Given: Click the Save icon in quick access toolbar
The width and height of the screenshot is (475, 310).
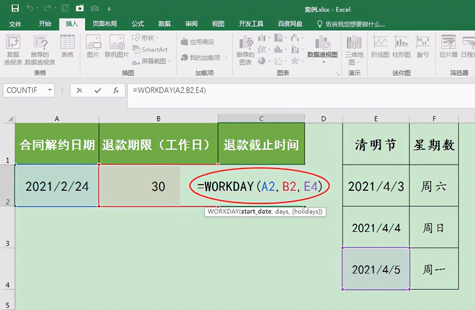Looking at the screenshot, I should click(x=15, y=8).
